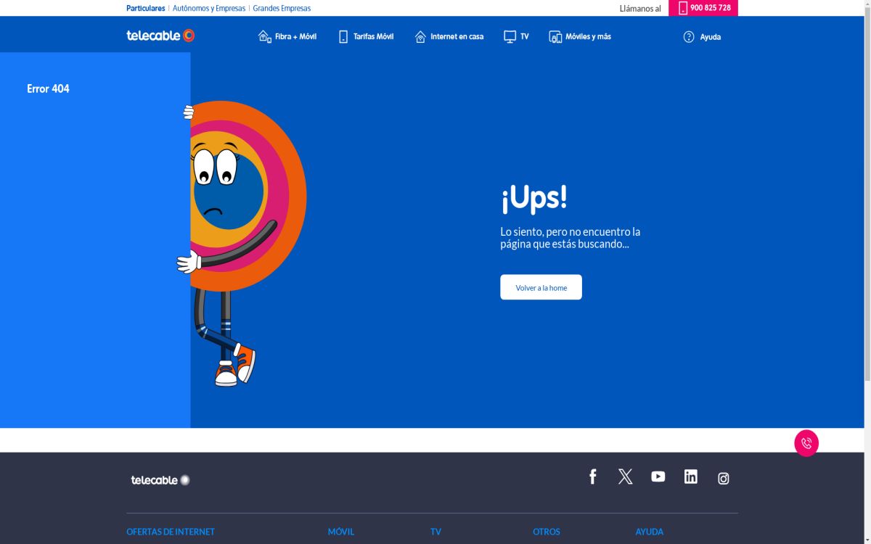
Task: Expand the Móviles y más menu
Action: [x=580, y=36]
